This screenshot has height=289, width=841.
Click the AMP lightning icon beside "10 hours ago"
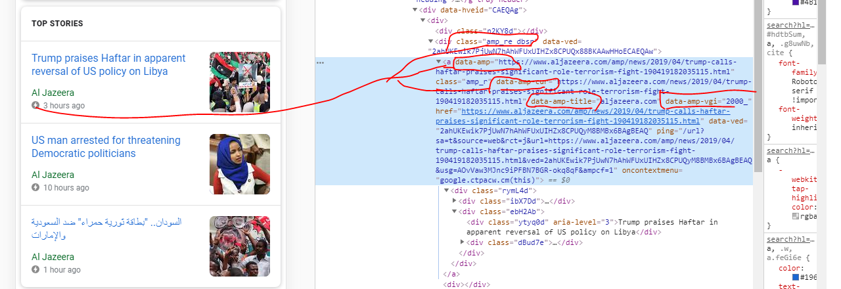35,188
